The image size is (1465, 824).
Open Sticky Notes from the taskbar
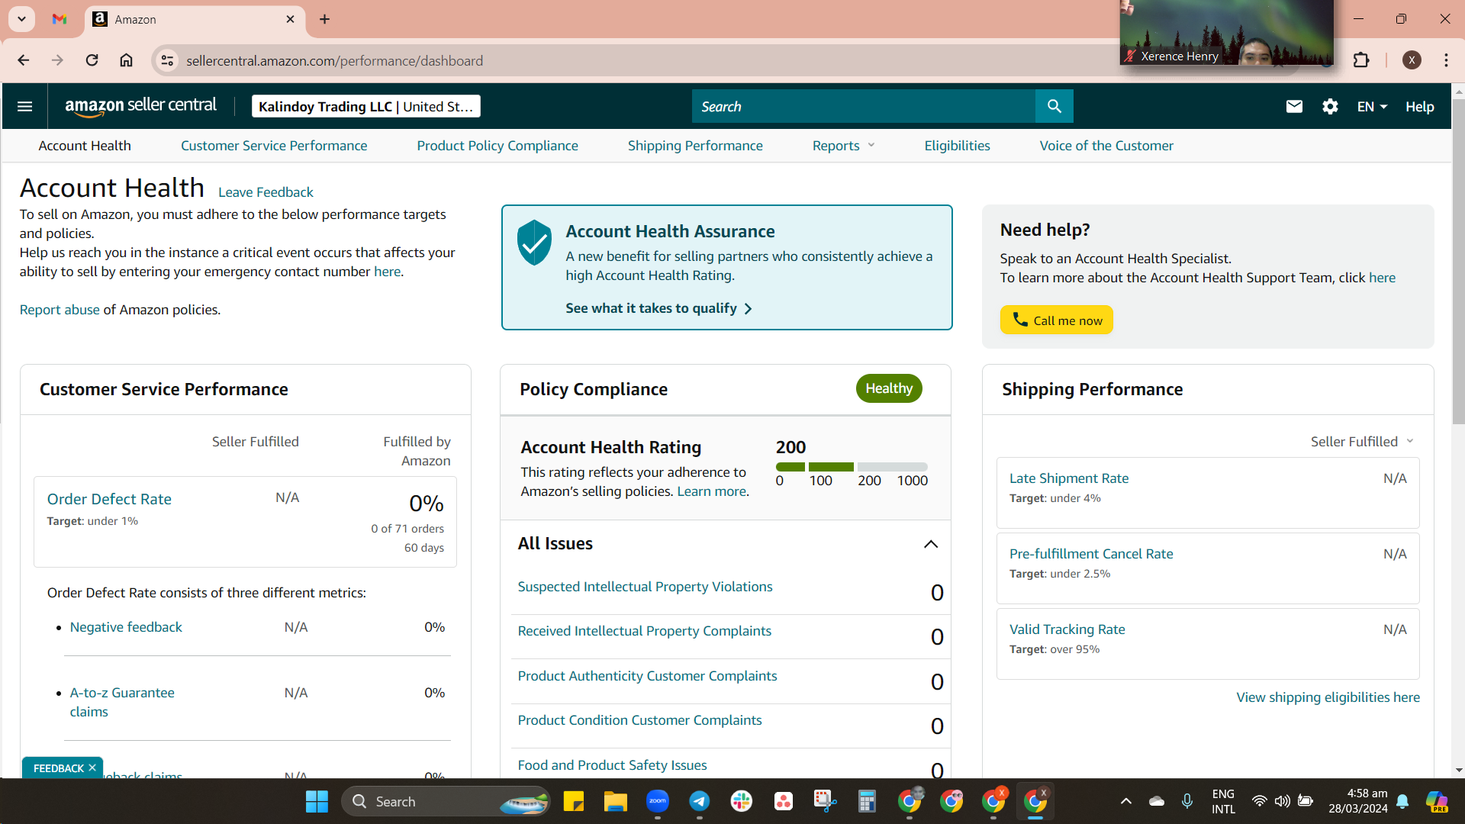click(574, 801)
